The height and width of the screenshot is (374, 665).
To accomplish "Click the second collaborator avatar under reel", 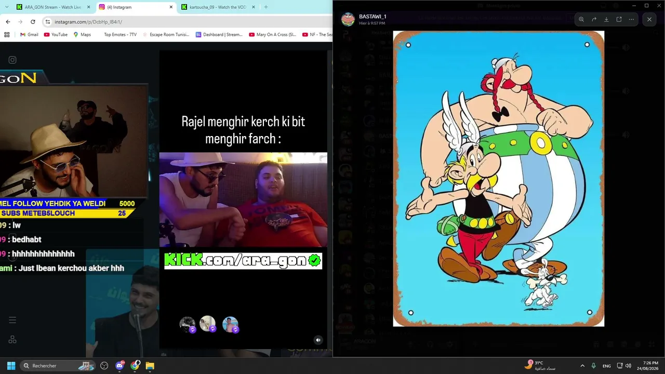I will click(x=208, y=324).
